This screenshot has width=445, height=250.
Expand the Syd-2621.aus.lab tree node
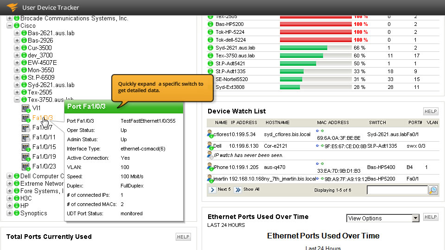pos(17,85)
